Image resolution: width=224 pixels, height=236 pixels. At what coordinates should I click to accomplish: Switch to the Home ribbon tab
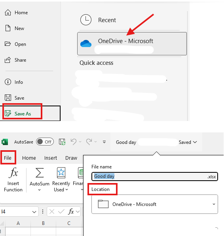click(29, 158)
